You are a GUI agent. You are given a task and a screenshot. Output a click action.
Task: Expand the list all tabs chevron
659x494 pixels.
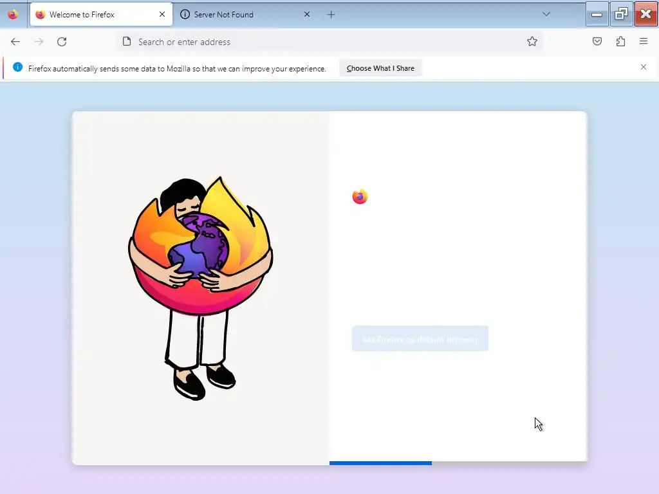(546, 14)
